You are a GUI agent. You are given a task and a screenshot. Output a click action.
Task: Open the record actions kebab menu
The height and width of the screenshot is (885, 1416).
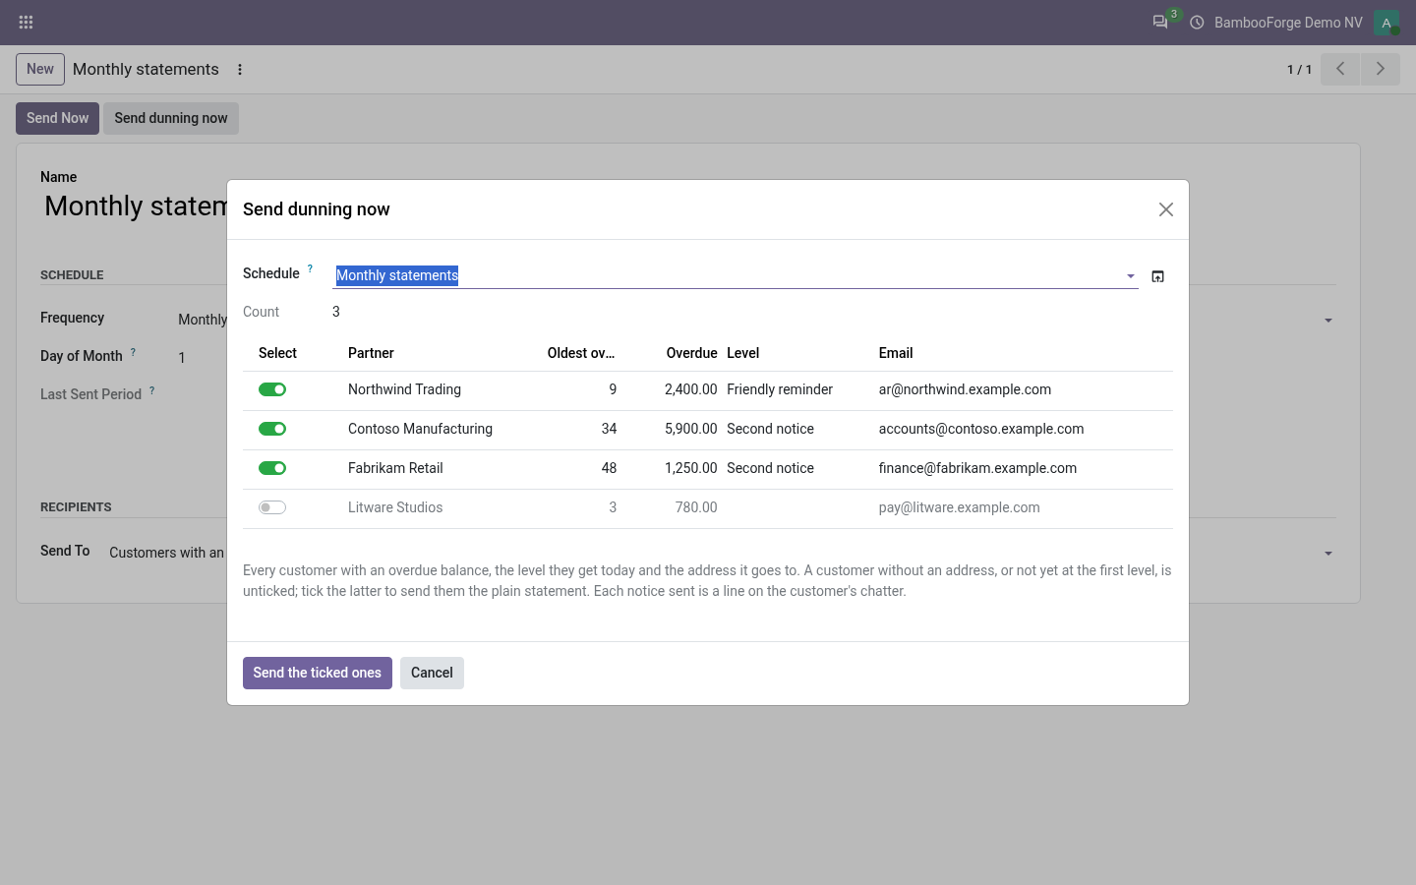[x=240, y=69]
